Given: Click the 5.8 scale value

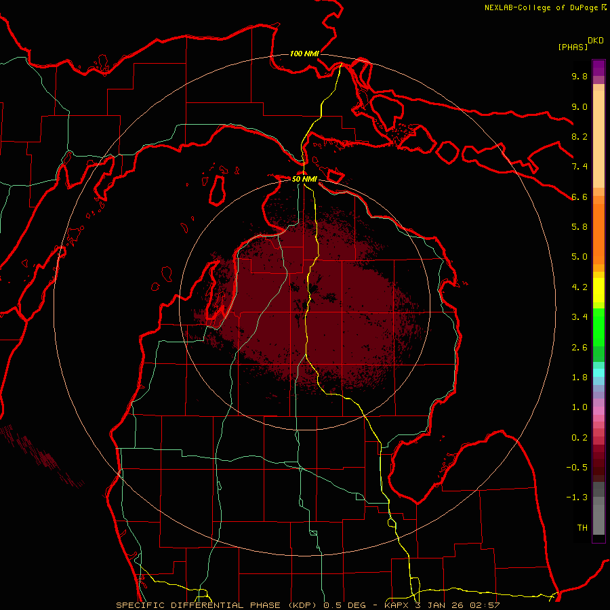Looking at the screenshot, I should [x=579, y=226].
